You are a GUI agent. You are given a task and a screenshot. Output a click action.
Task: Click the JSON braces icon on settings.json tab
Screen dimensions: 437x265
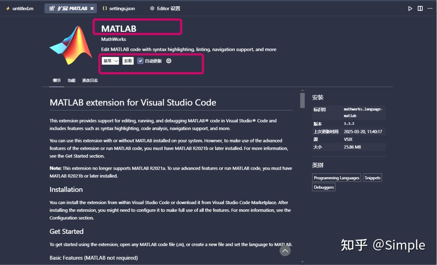(x=105, y=8)
